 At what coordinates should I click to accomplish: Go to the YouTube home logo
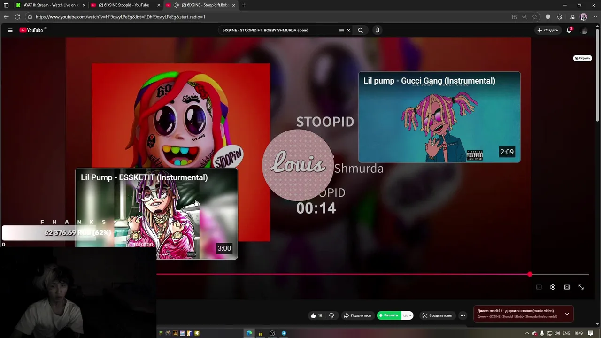[31, 30]
